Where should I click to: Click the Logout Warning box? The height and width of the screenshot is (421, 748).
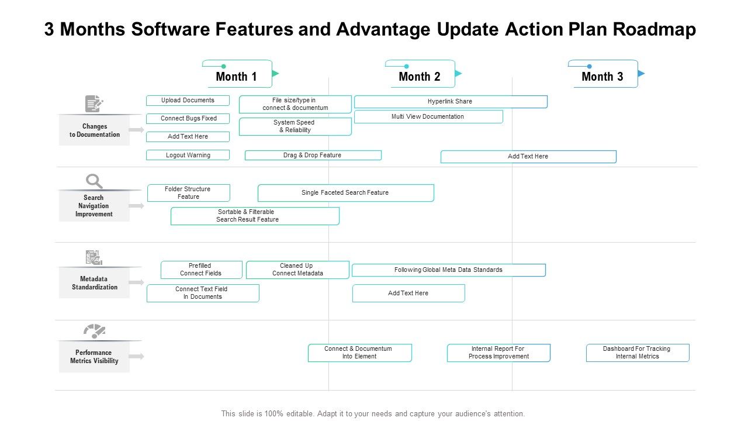point(188,155)
